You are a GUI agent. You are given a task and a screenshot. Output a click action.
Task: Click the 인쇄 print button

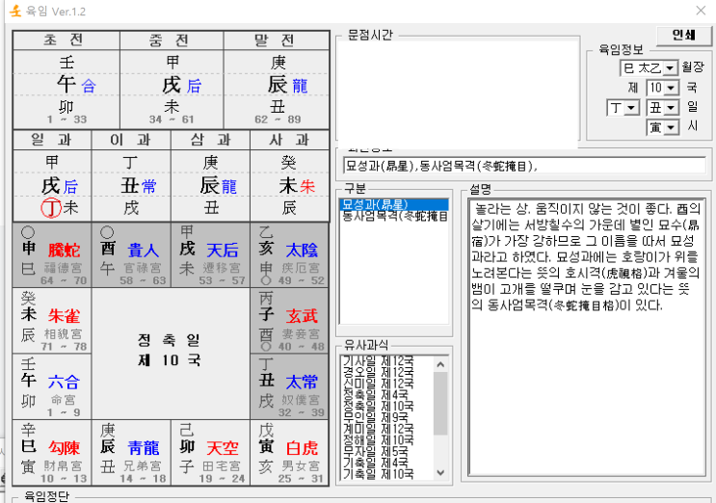[683, 36]
